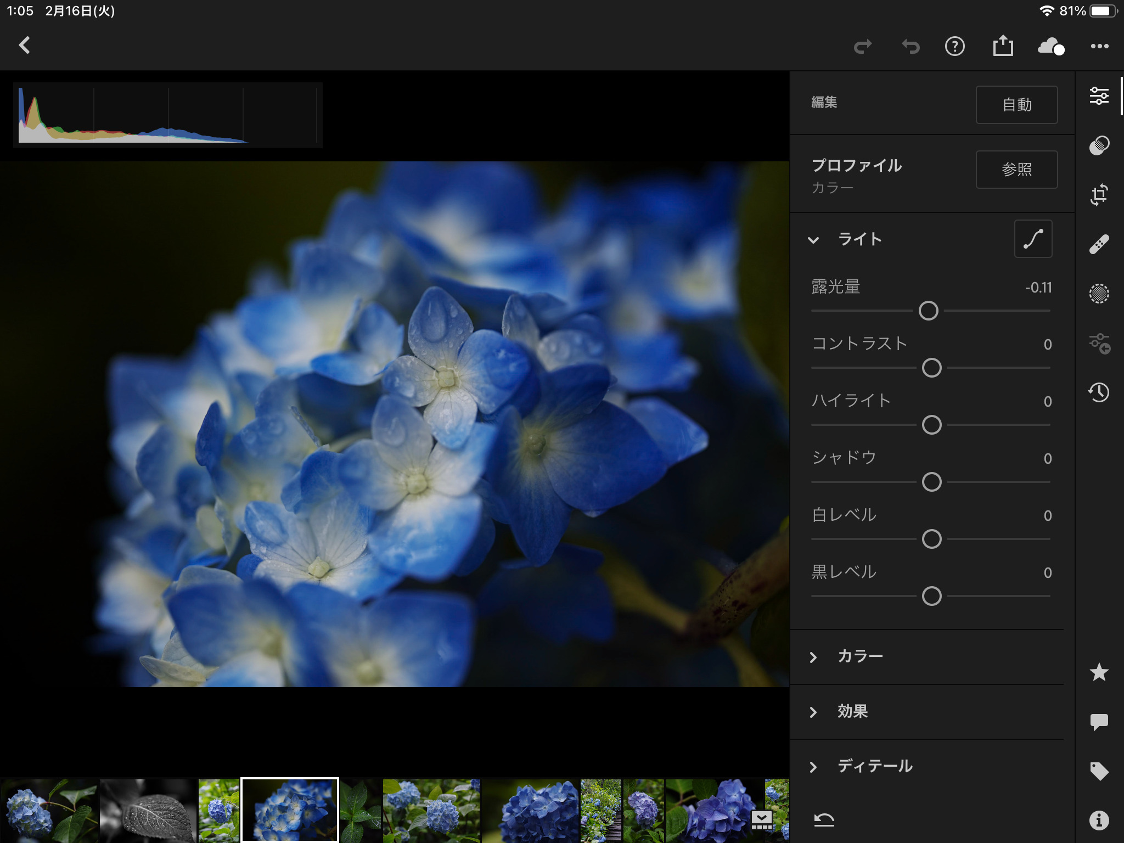Viewport: 1124px width, 843px height.
Task: Tap the histogram display
Action: pos(167,115)
